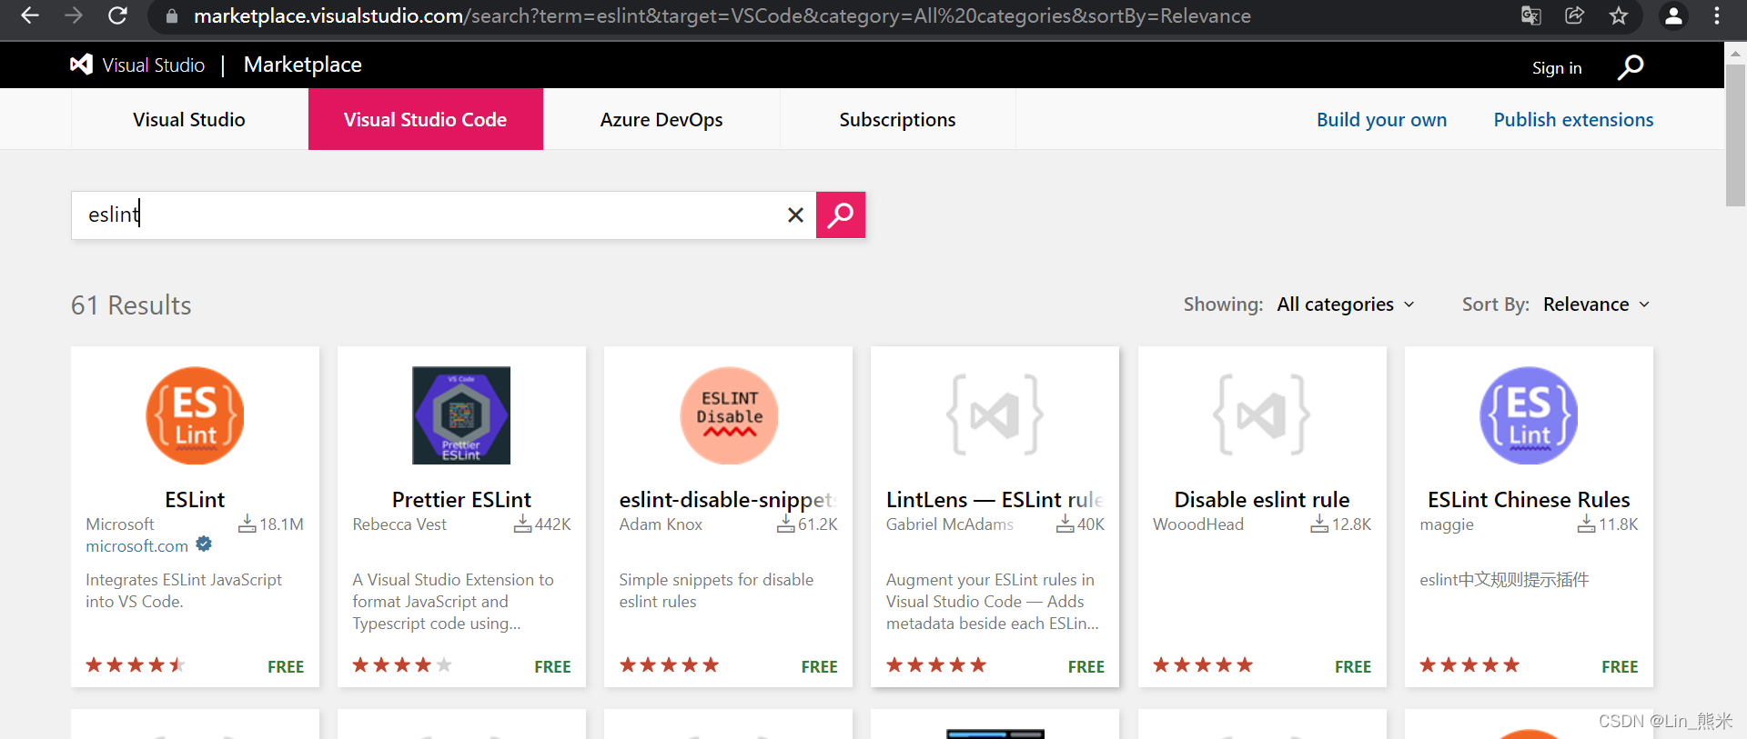Viewport: 1747px width, 739px height.
Task: Reload the marketplace page
Action: coord(117,15)
